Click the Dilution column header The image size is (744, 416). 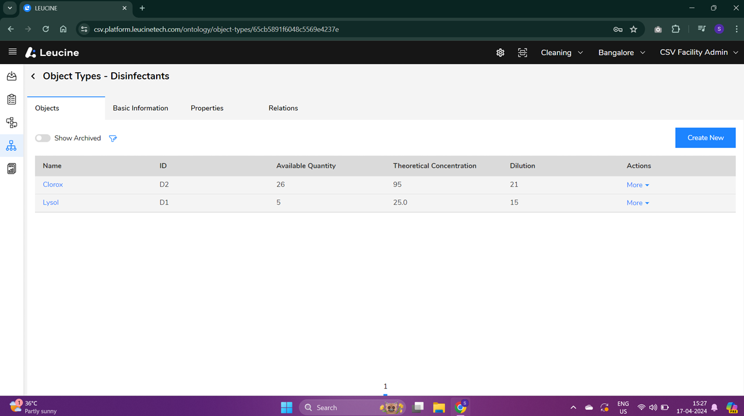(x=522, y=166)
